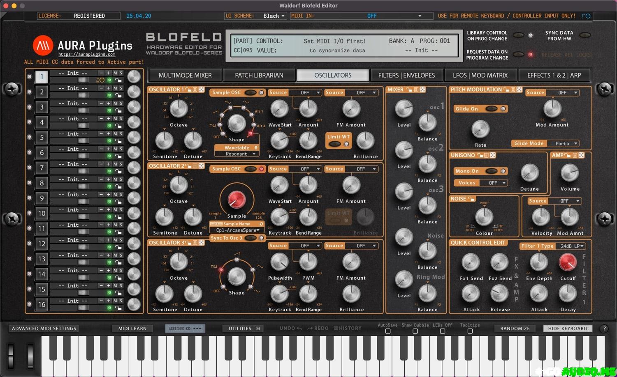This screenshot has width=617, height=377.
Task: Solo part 1 with its S button
Action: (121, 73)
